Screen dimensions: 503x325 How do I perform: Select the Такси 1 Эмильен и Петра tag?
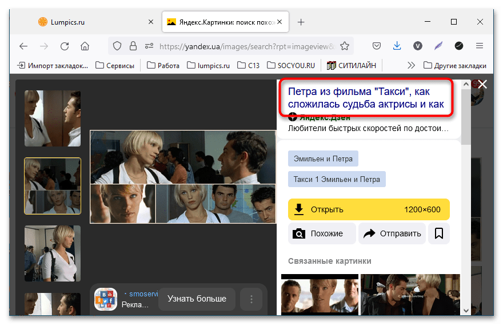(x=337, y=179)
